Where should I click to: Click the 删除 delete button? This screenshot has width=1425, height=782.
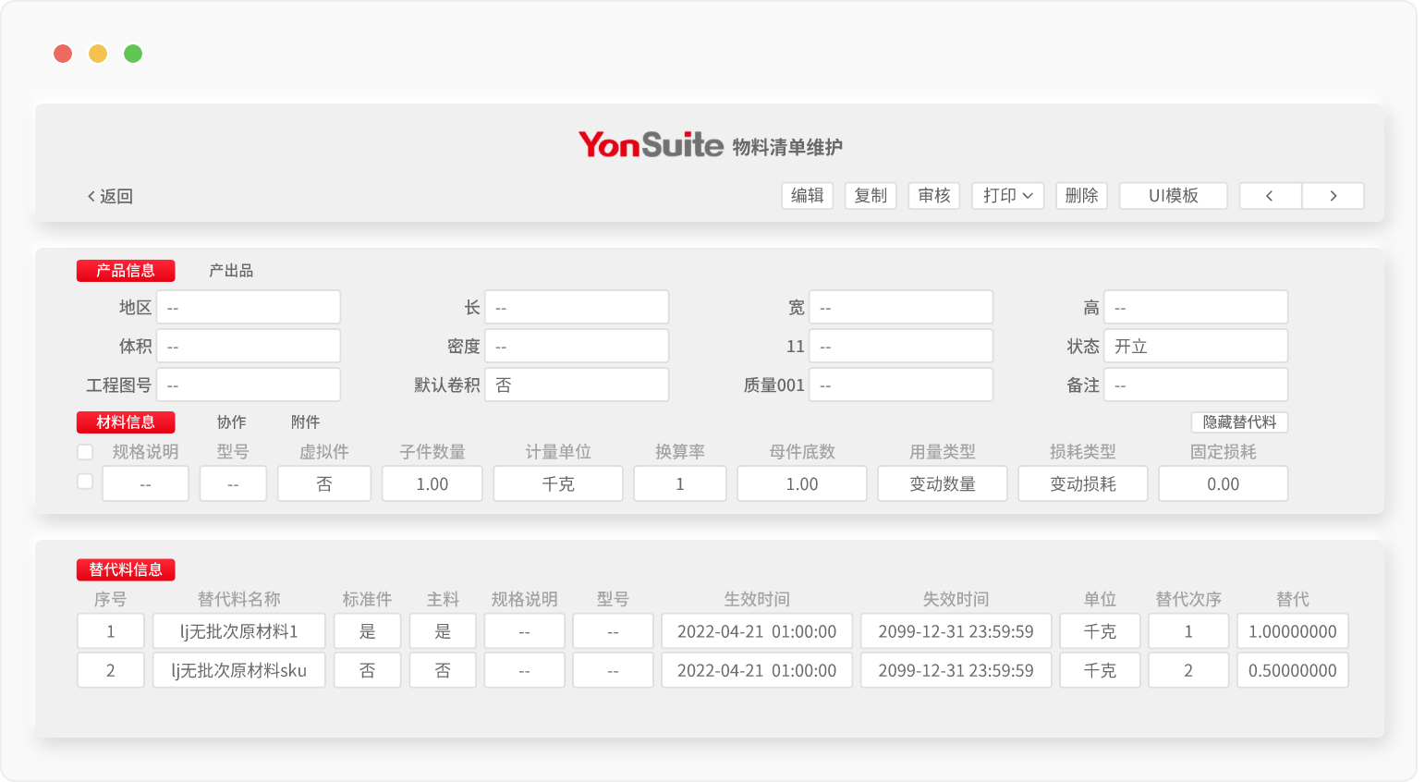coord(1081,196)
